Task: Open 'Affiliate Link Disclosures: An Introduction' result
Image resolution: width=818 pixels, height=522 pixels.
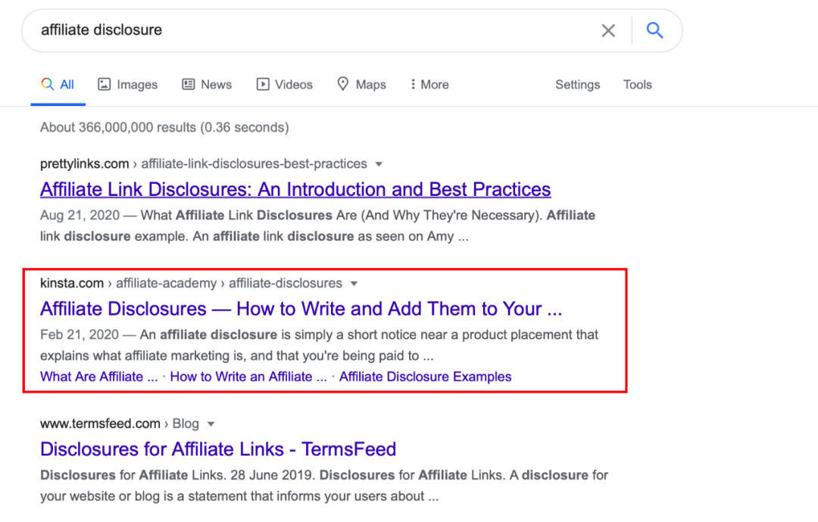Action: click(295, 189)
